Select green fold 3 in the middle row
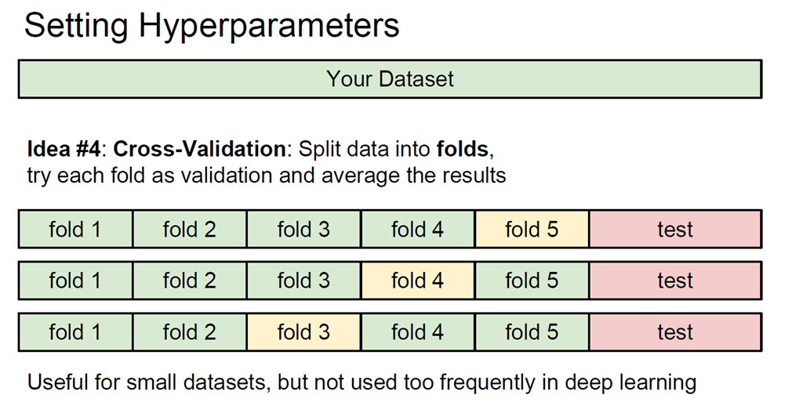The width and height of the screenshot is (803, 402). [303, 281]
